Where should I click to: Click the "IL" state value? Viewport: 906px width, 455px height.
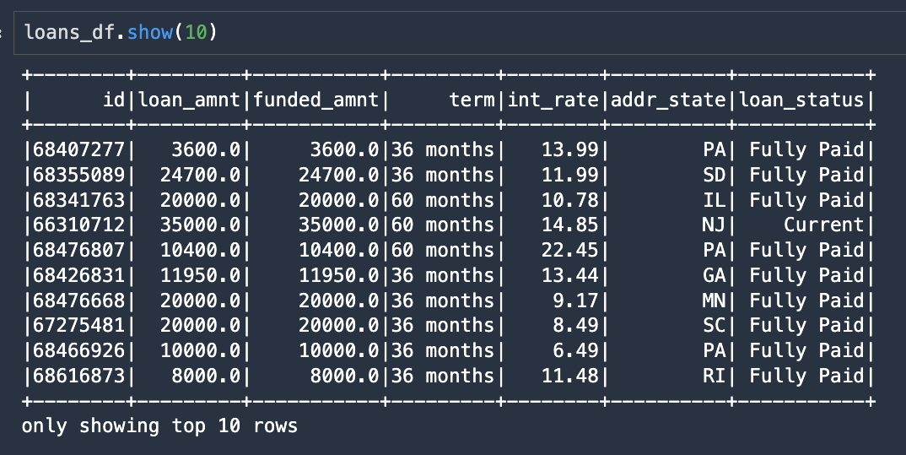click(715, 200)
